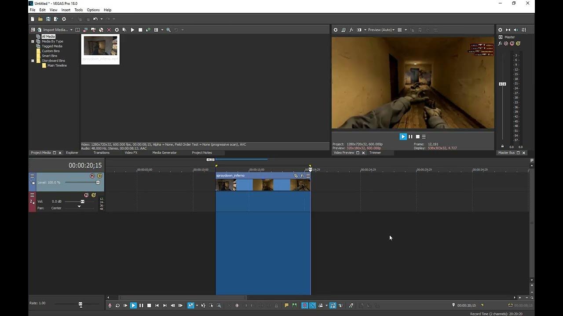Open Project Properties gear in main toolbar
This screenshot has width=563, height=316.
(x=64, y=19)
